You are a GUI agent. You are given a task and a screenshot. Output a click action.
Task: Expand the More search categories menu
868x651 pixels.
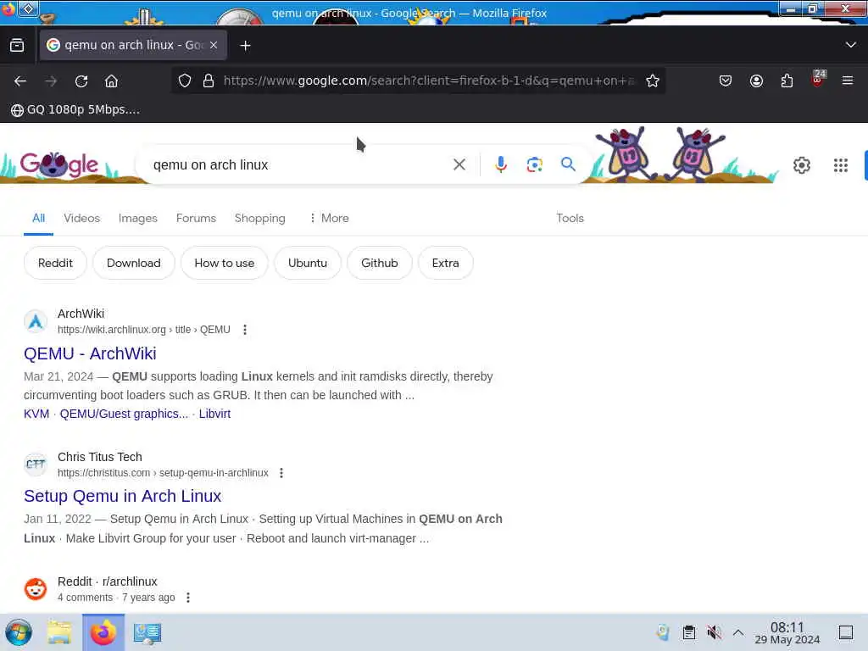click(329, 218)
